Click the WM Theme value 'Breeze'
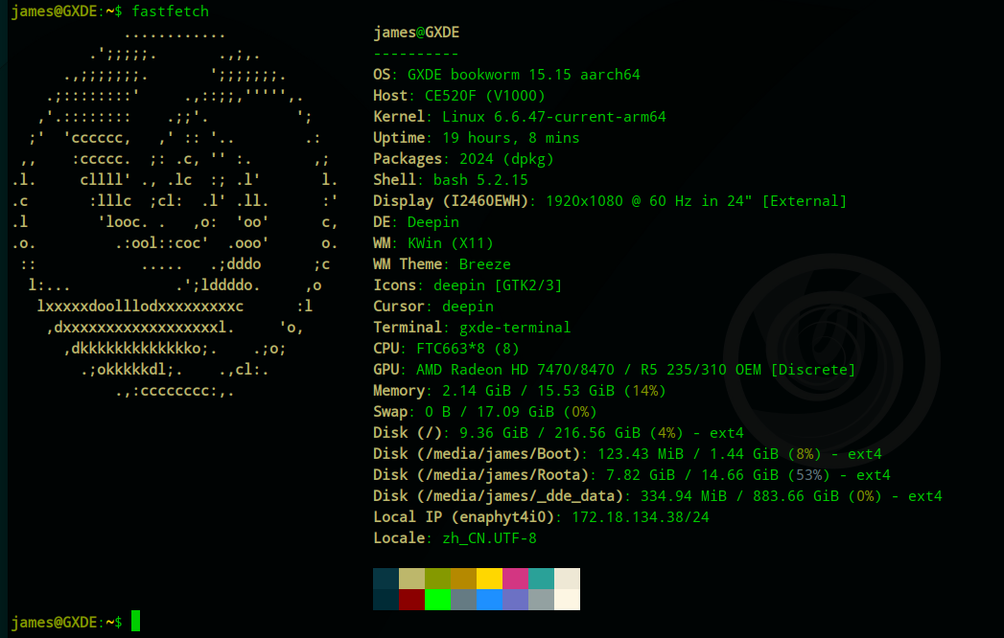This screenshot has height=638, width=1004. [x=484, y=265]
